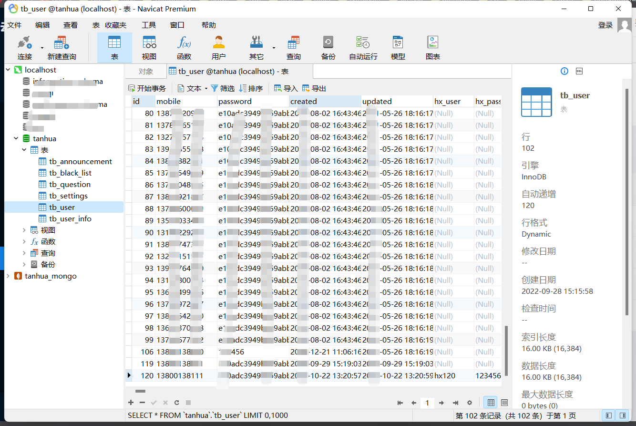Collapse the tanhua database node

pos(16,138)
